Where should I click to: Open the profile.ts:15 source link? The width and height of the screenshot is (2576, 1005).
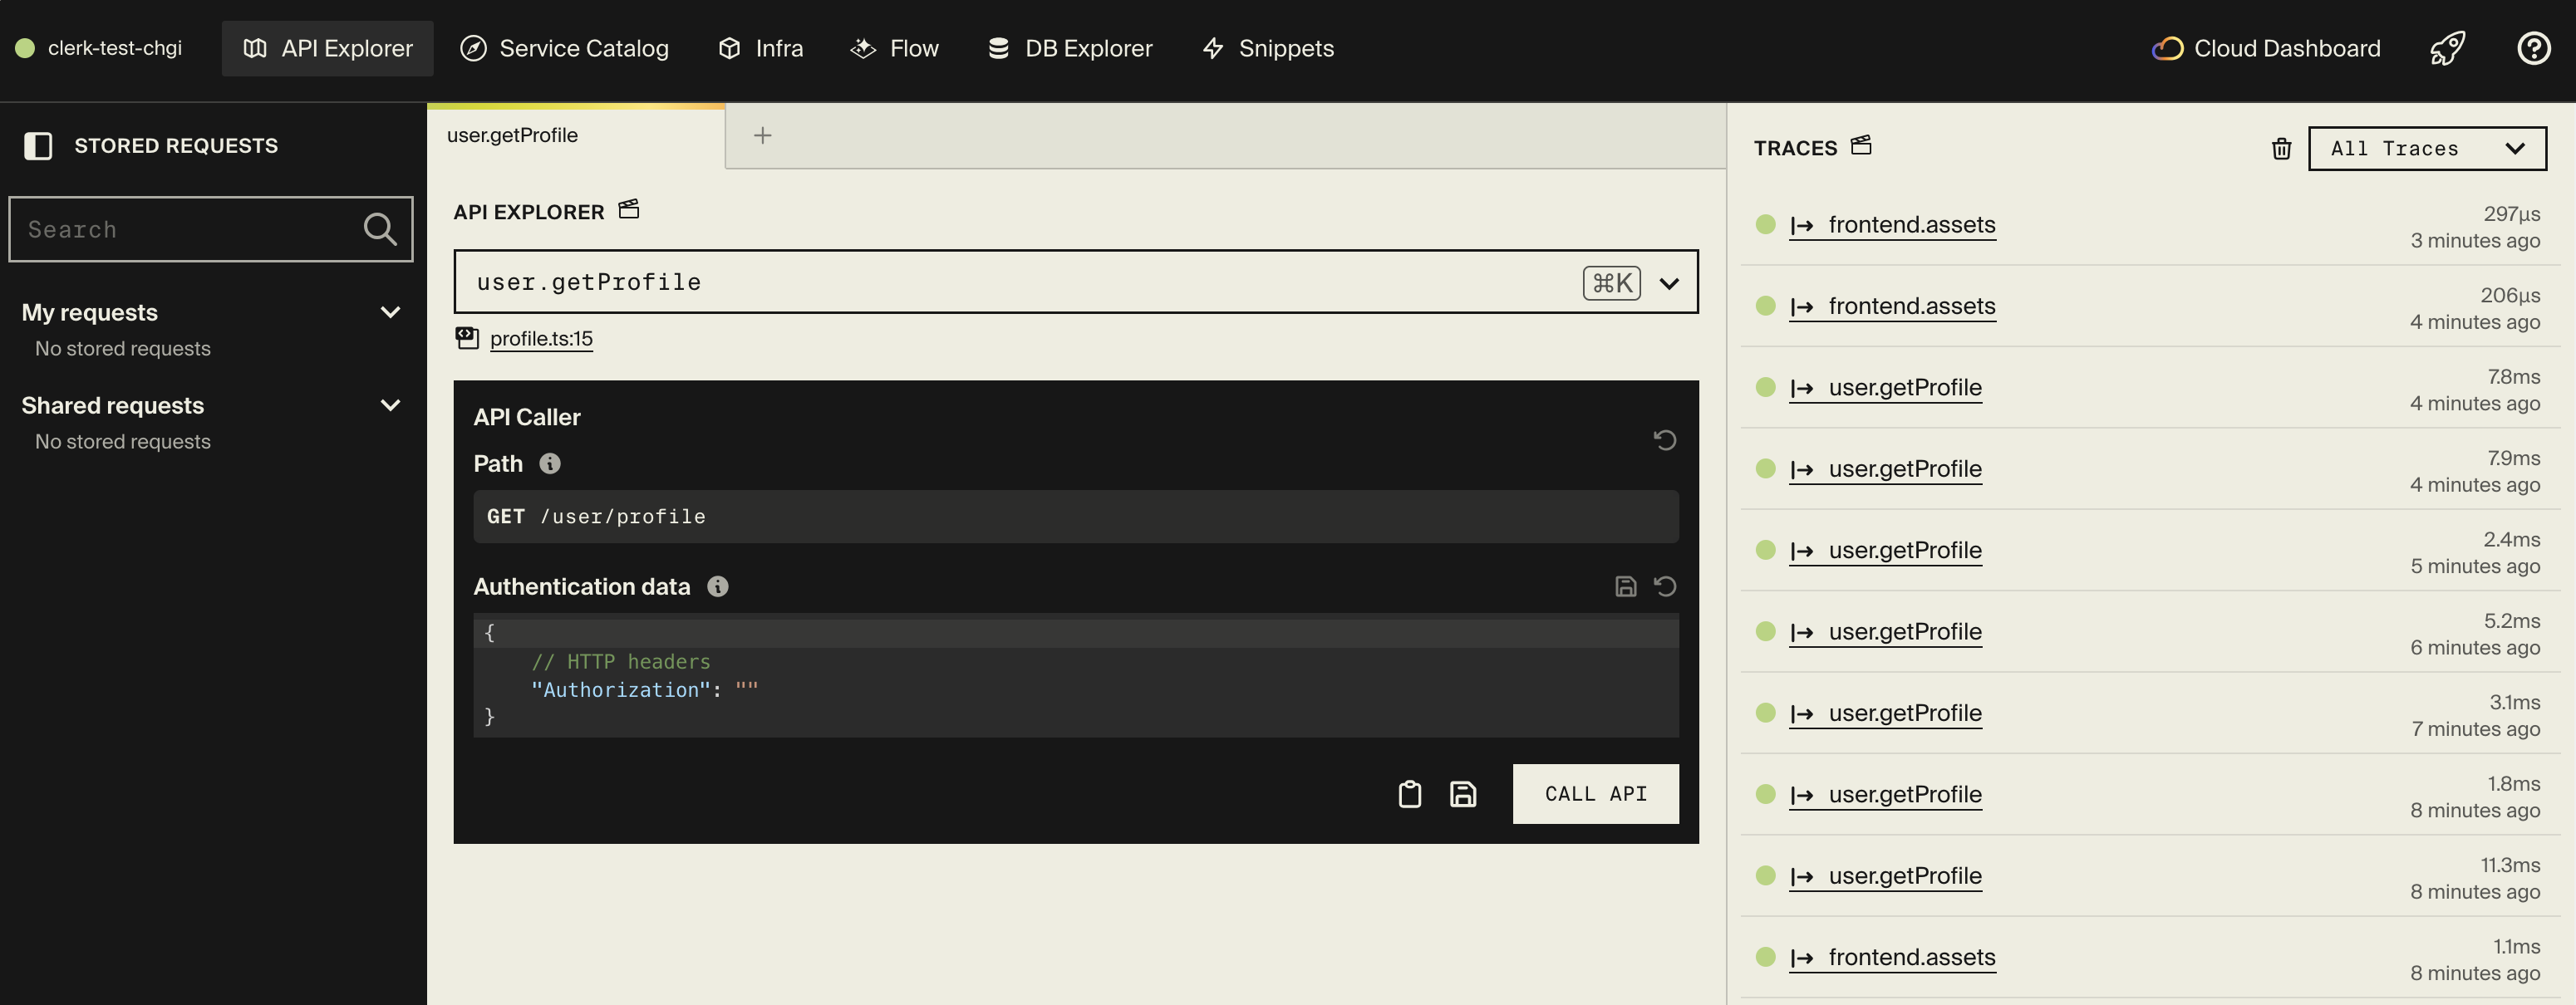pyautogui.click(x=540, y=339)
